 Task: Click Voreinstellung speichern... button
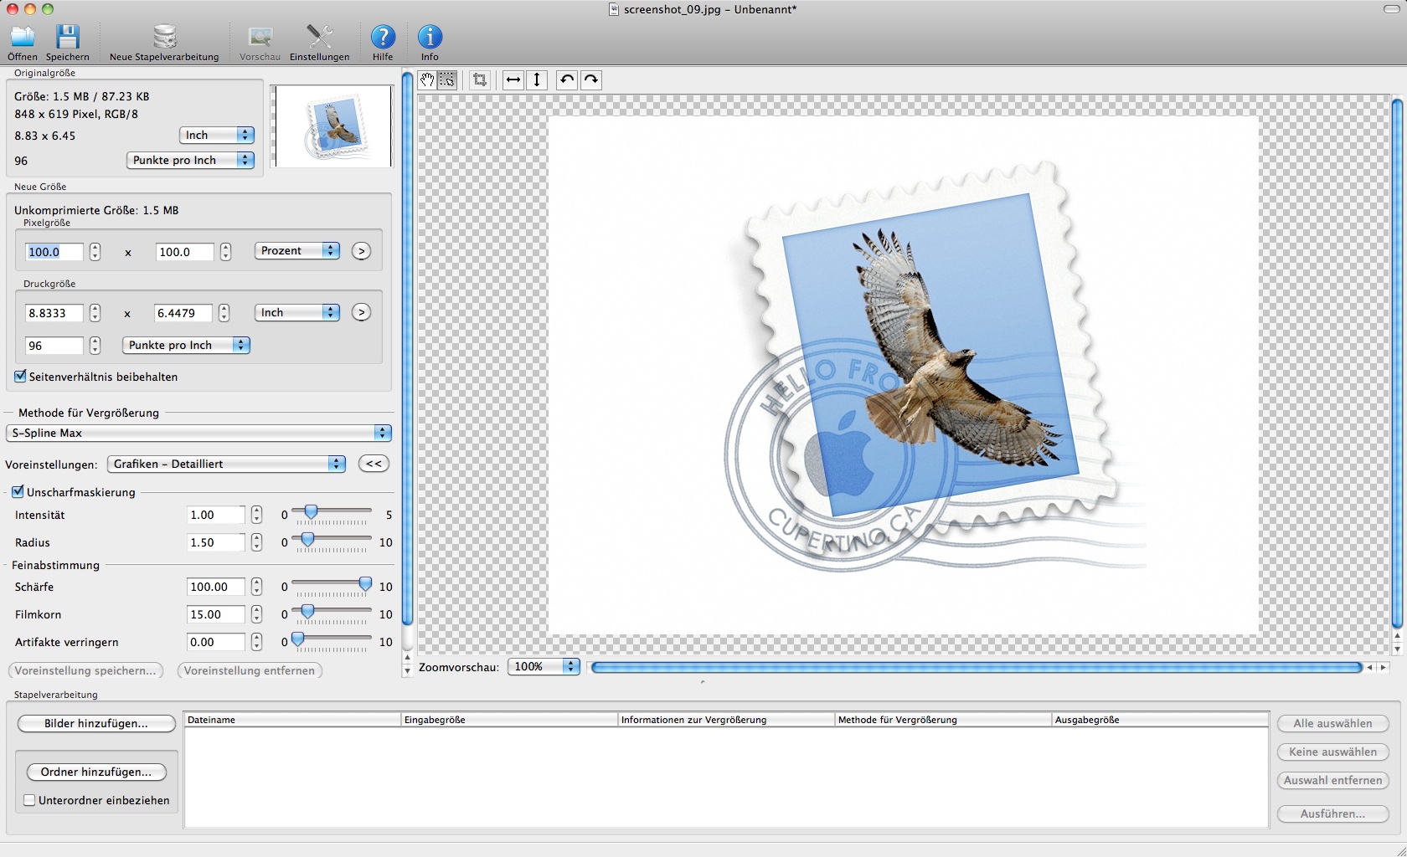pyautogui.click(x=85, y=670)
